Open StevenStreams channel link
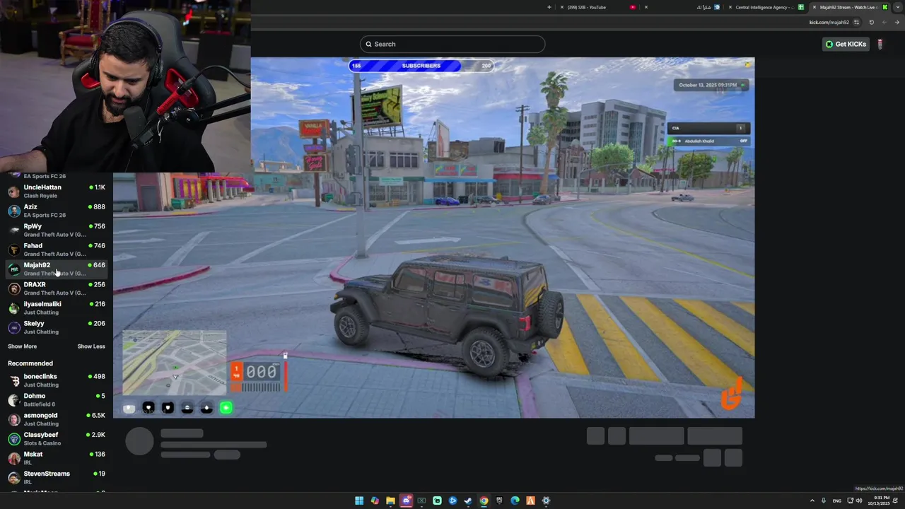This screenshot has width=905, height=509. (x=57, y=477)
